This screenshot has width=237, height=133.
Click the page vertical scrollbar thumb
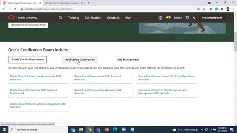(236, 41)
